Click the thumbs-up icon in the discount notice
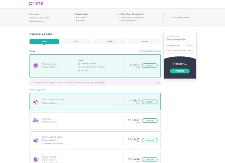 pos(32,83)
